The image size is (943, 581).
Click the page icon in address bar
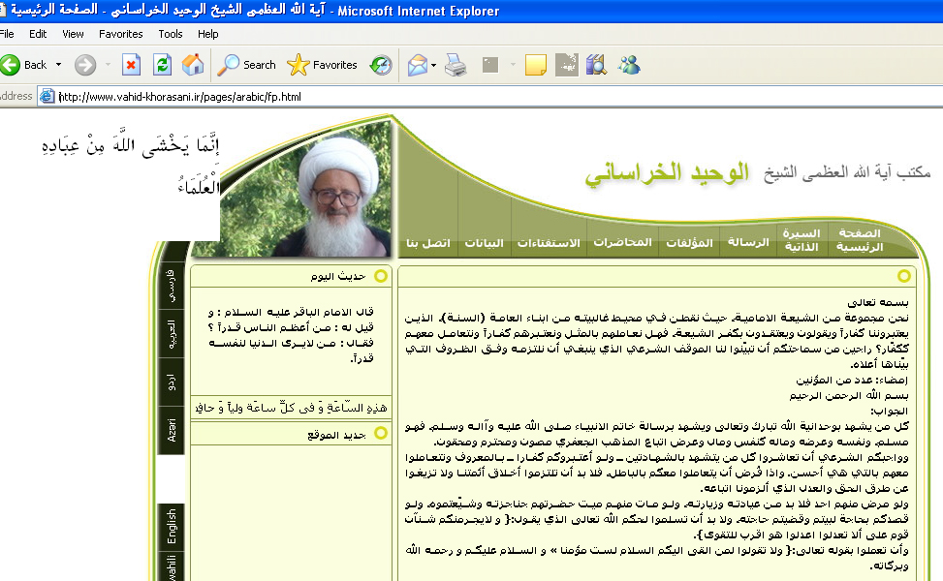coord(47,96)
